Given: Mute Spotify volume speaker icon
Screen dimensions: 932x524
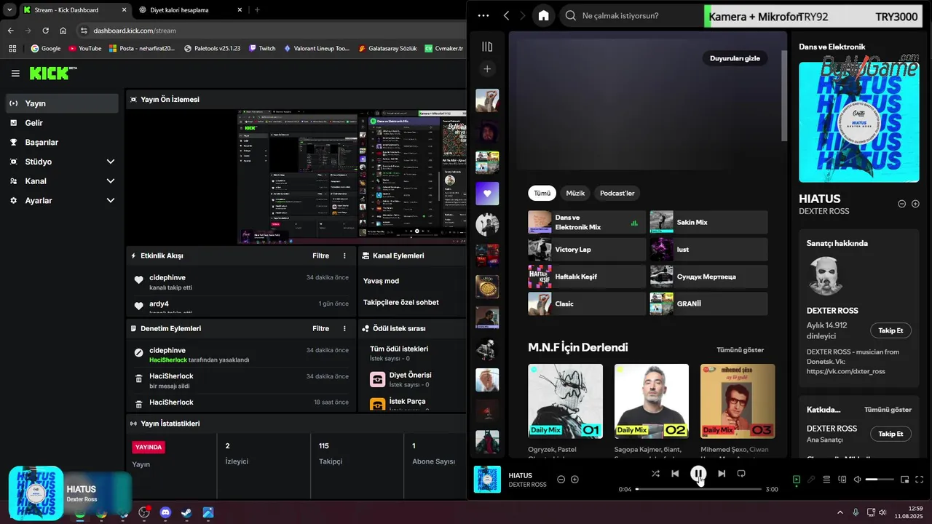Looking at the screenshot, I should (858, 480).
